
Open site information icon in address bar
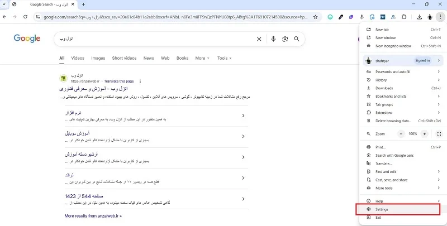point(38,17)
